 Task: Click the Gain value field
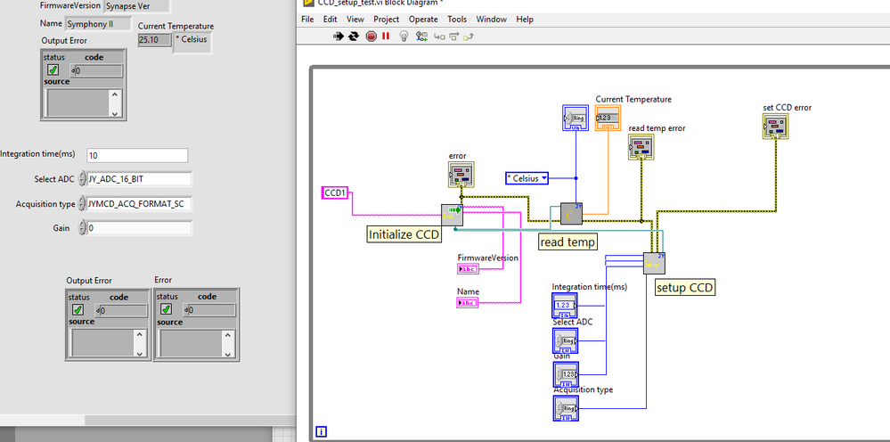tap(139, 228)
